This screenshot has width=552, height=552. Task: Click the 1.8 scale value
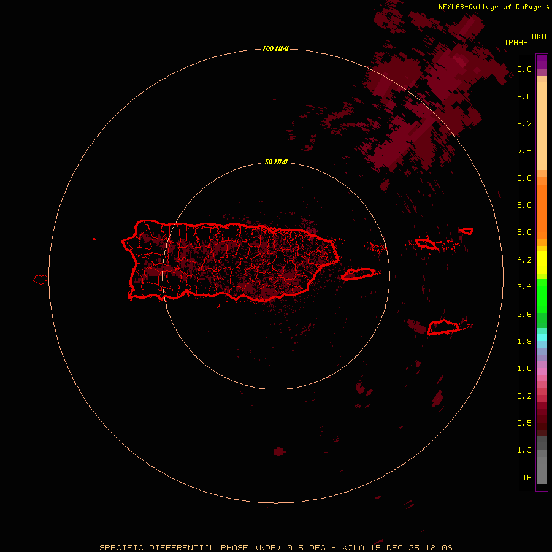[x=524, y=342]
